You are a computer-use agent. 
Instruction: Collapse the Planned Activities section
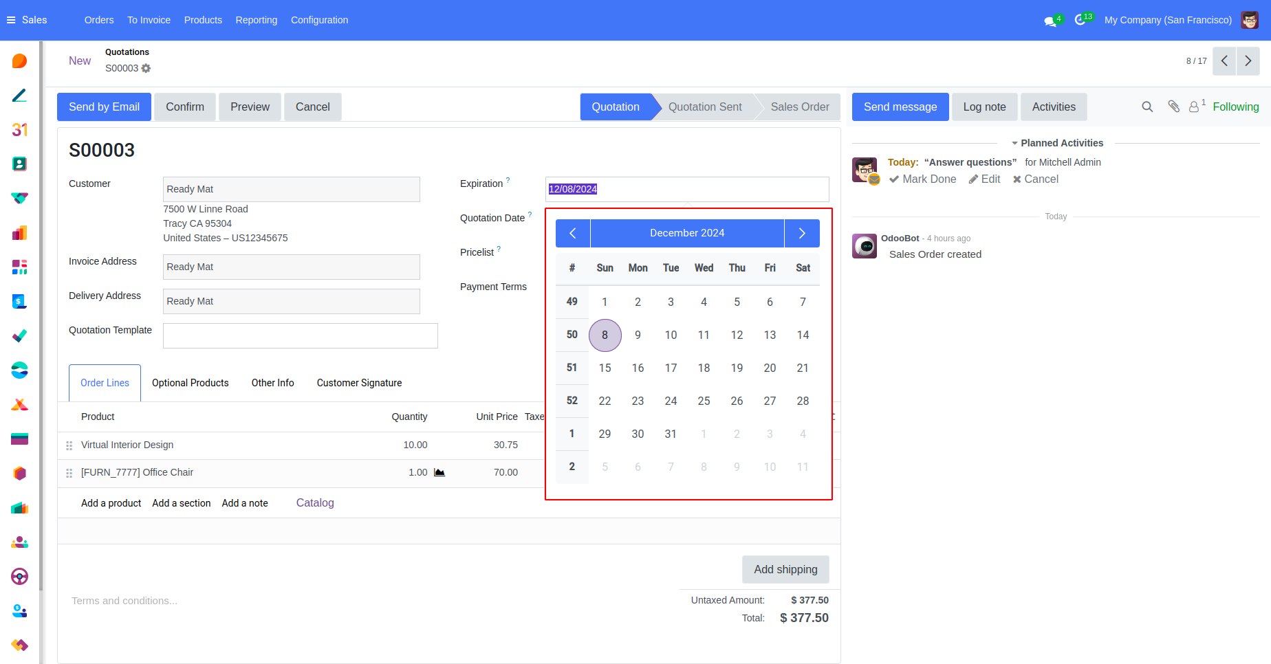(x=1056, y=143)
